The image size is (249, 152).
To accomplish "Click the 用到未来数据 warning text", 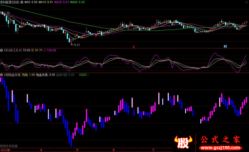I will click(x=9, y=146).
